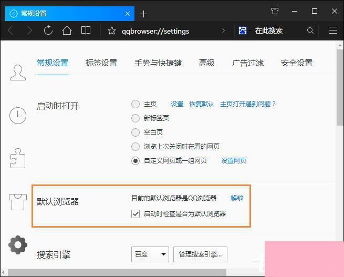Screen dimensions: 344x277
Task: Switch to the 高级 tab
Action: coord(207,63)
